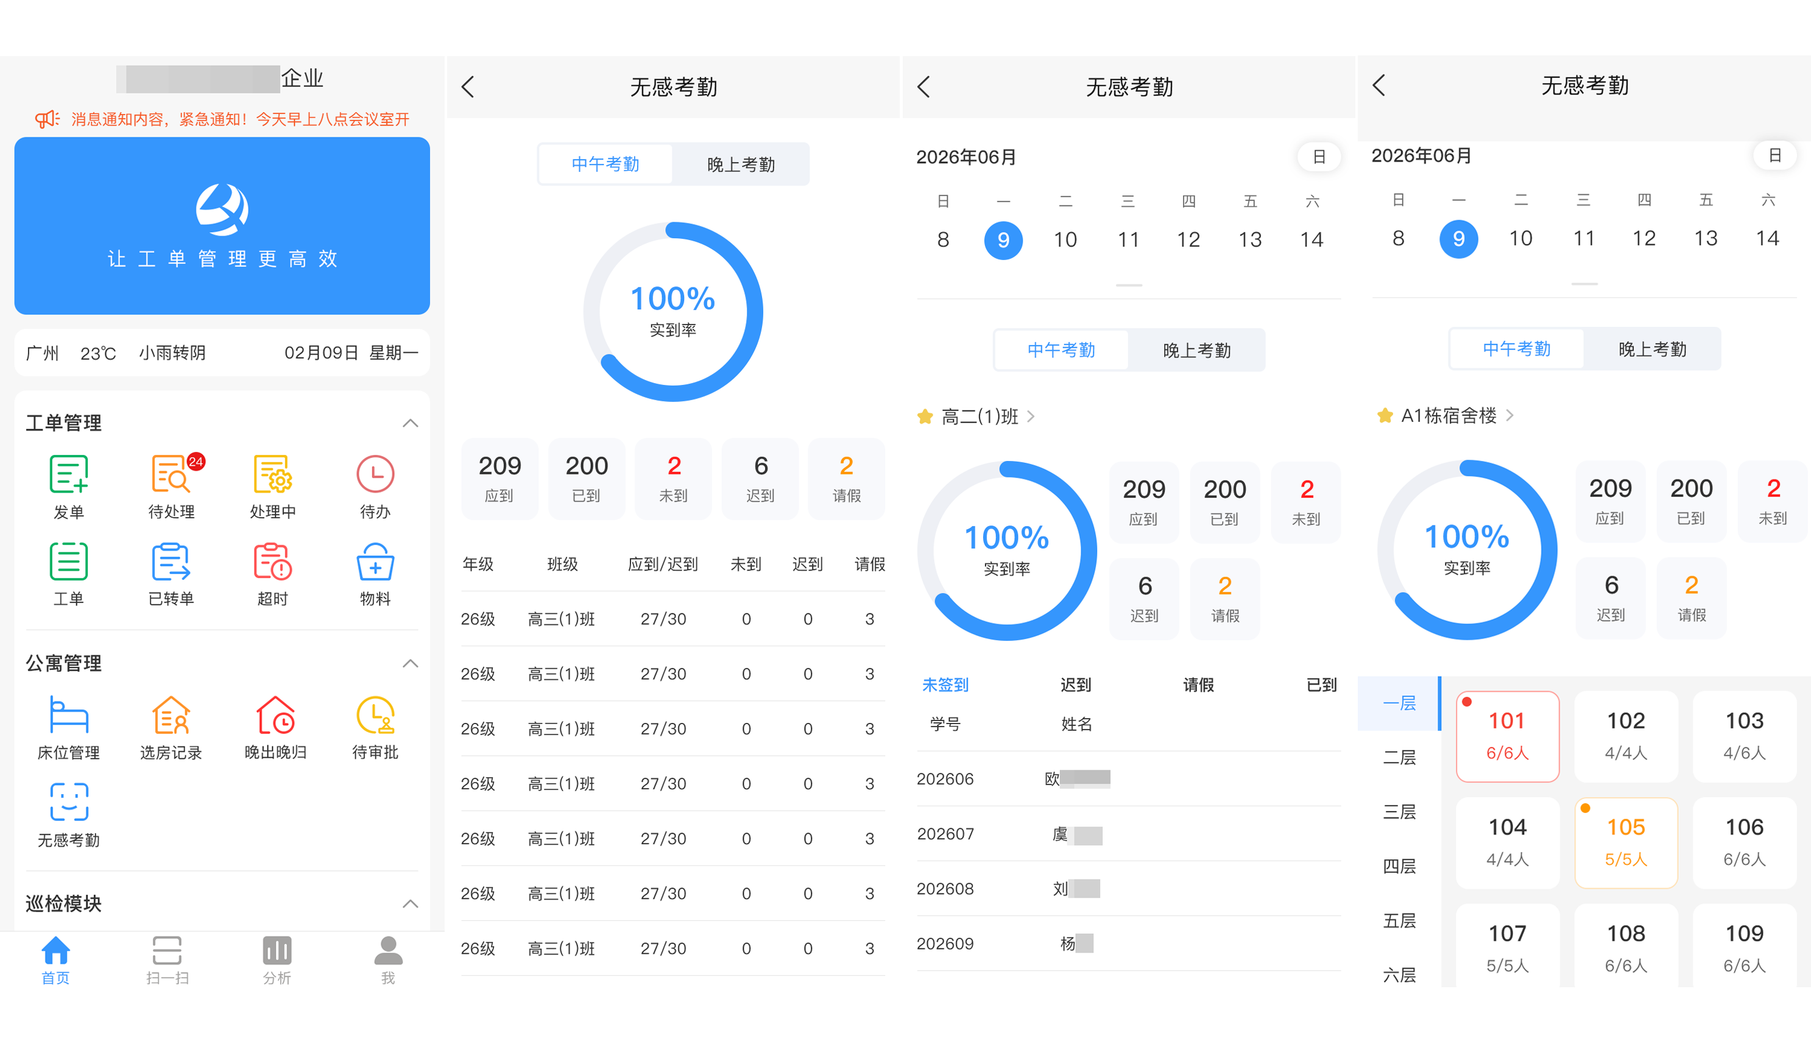Open student row 202606
Image resolution: width=1811 pixels, height=1039 pixels.
pyautogui.click(x=1129, y=778)
